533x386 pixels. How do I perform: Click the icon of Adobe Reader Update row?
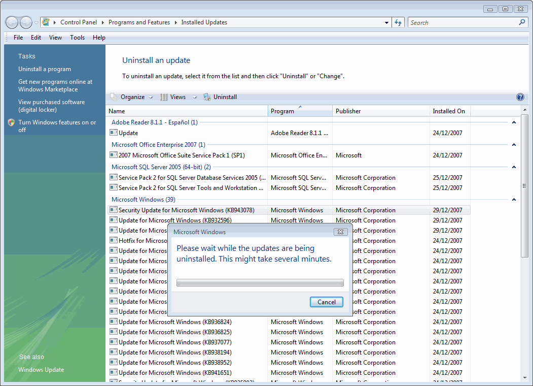pos(114,133)
